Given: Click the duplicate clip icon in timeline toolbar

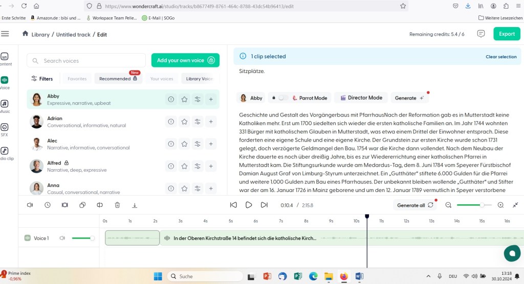Looking at the screenshot, I should 82,205.
